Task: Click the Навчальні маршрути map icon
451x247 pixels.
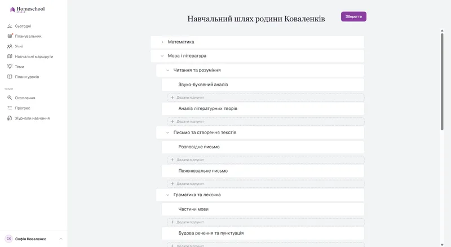Action: point(10,56)
